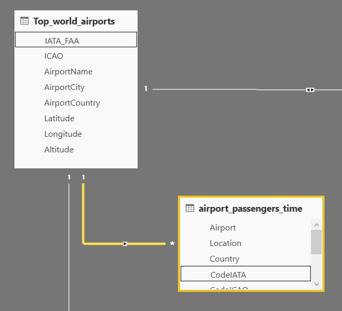Click the airport_passengers_time table title
Viewport: 342px width, 311px height.
pyautogui.click(x=251, y=209)
